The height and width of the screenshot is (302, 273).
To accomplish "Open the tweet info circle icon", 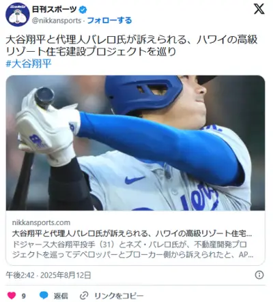I will click(x=259, y=275).
